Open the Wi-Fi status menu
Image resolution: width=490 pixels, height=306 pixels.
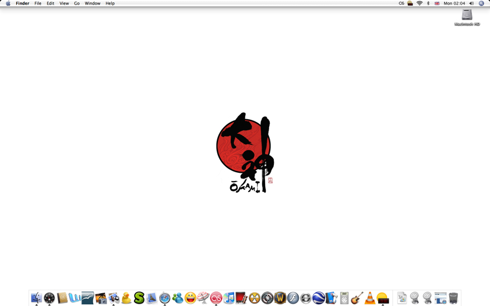tap(420, 3)
